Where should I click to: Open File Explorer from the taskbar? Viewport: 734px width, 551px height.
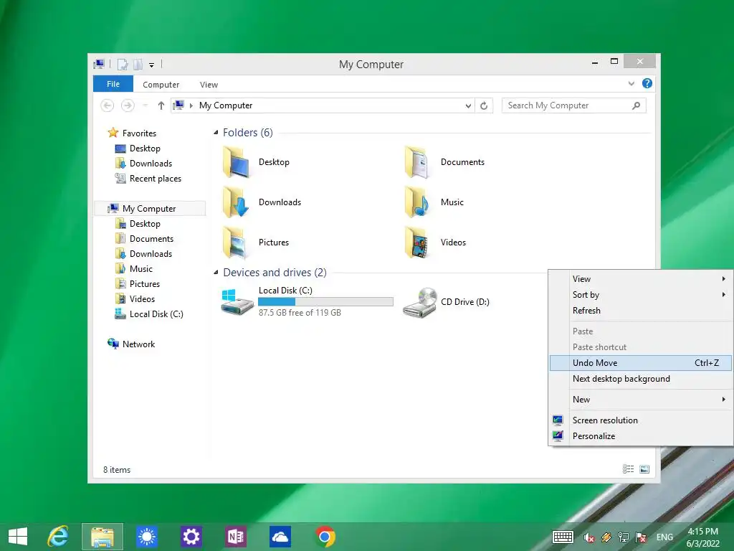tap(103, 537)
